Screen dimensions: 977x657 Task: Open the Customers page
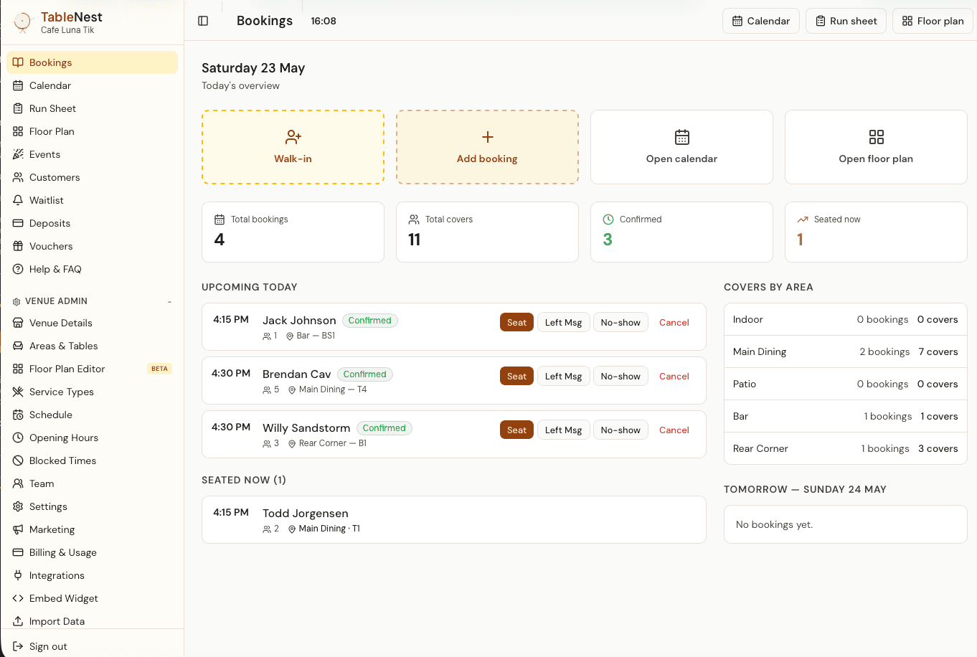click(x=92, y=177)
